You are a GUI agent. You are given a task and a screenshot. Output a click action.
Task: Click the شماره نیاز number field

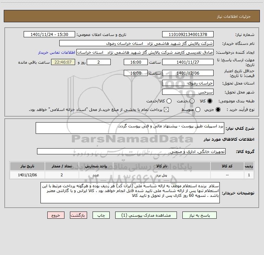tap(188, 35)
